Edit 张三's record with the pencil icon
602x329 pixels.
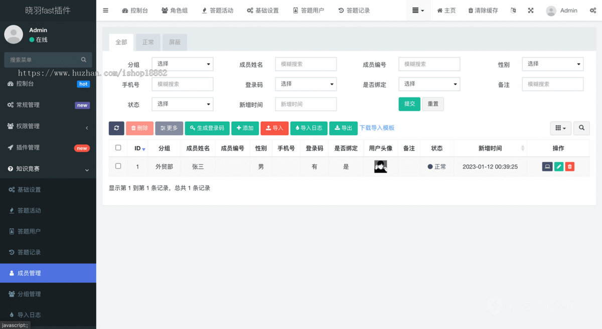pyautogui.click(x=558, y=166)
